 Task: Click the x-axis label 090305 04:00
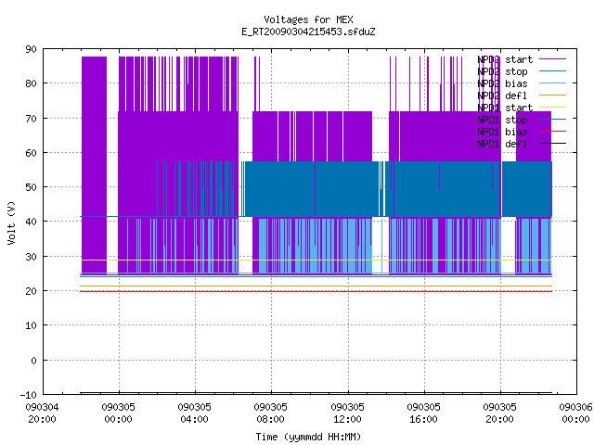[x=195, y=413]
